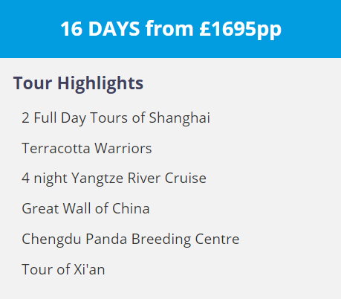Screen dimensions: 341x299
Task: Click the Terracotta Warriors highlight
Action: coord(87,148)
